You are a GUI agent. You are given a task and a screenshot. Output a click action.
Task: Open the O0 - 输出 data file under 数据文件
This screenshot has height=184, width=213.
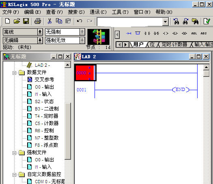tap(41, 87)
